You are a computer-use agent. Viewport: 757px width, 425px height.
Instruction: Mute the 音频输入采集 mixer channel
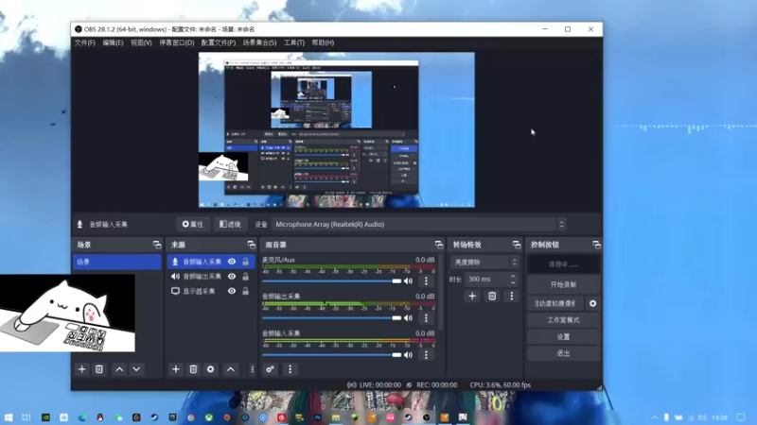coord(409,355)
